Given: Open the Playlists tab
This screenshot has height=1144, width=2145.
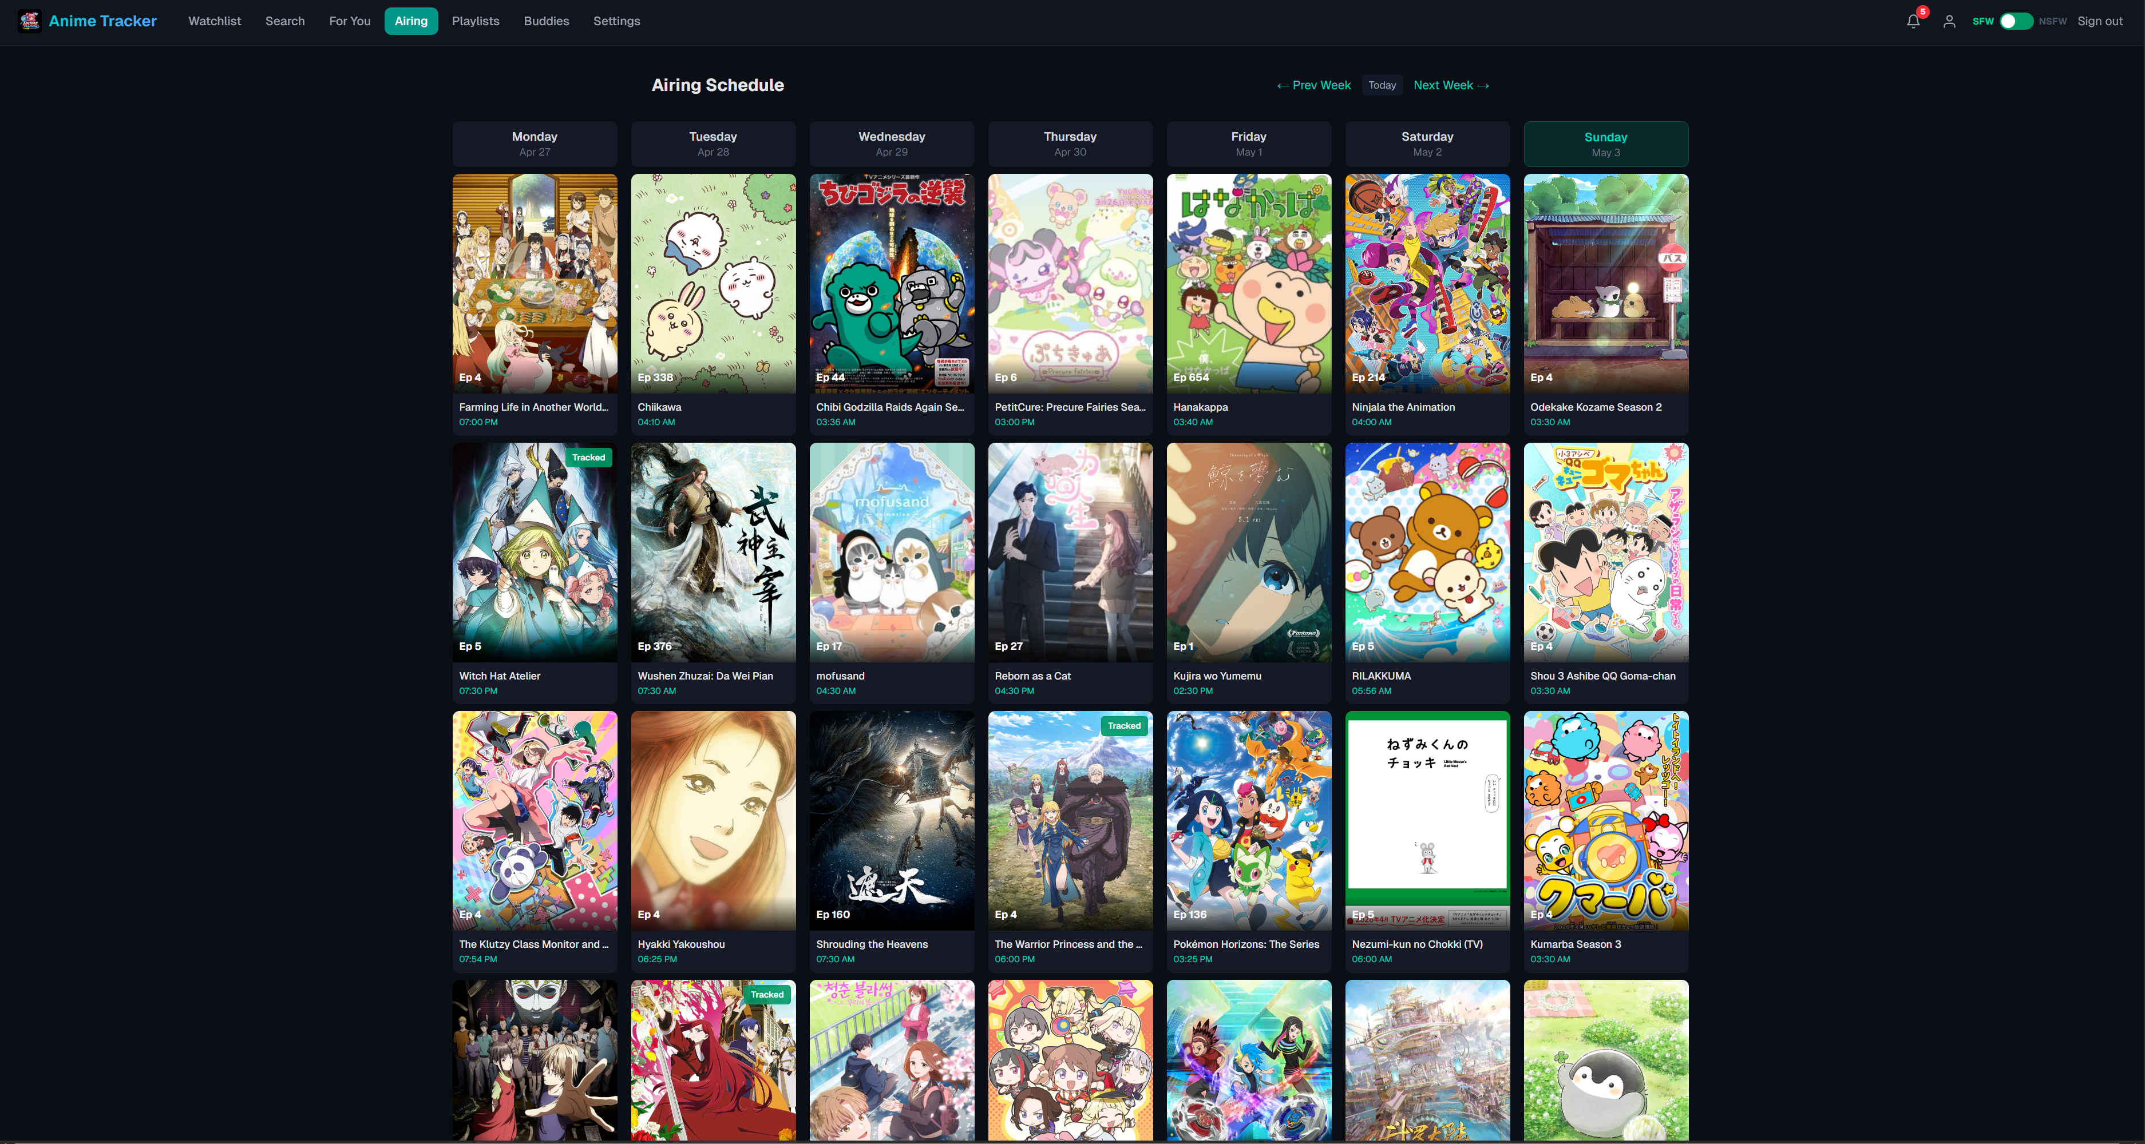Looking at the screenshot, I should pos(476,21).
